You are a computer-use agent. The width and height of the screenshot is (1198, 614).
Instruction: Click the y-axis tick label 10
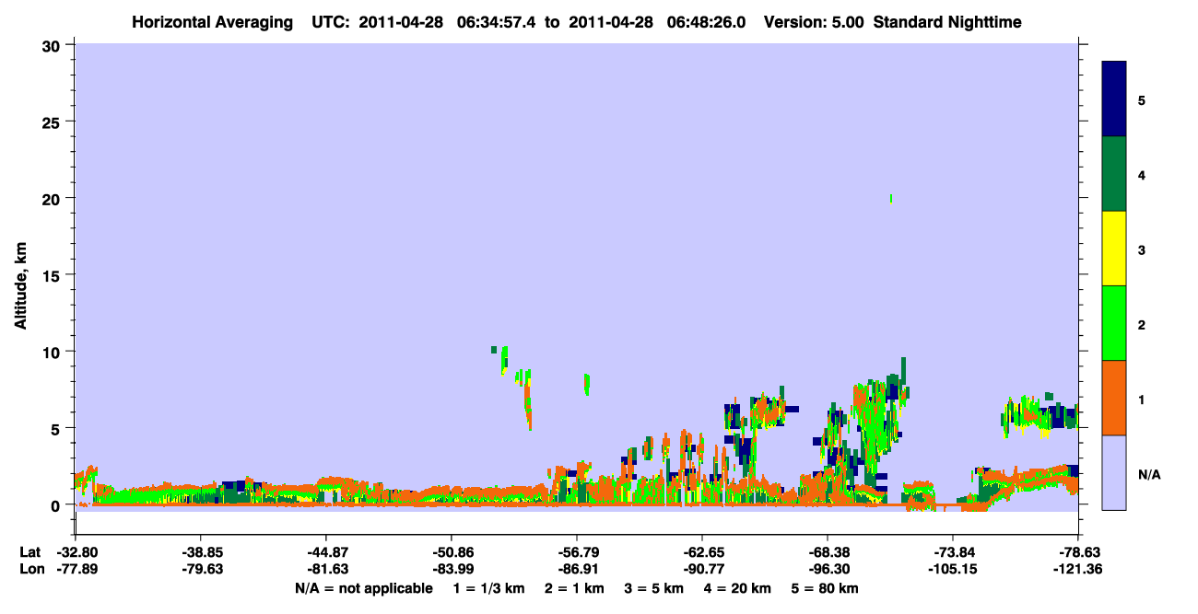pyautogui.click(x=53, y=352)
